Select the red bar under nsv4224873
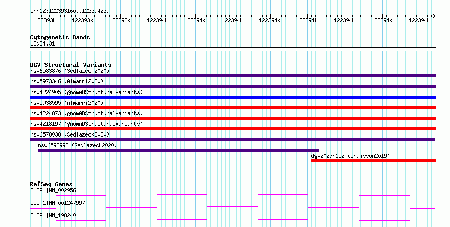This screenshot has height=227, width=450. pyautogui.click(x=233, y=118)
